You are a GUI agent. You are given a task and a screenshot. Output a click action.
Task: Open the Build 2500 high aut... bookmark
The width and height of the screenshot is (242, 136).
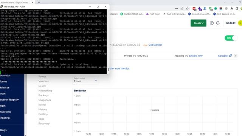132,14
